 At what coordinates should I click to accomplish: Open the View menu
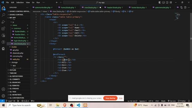click(28, 2)
